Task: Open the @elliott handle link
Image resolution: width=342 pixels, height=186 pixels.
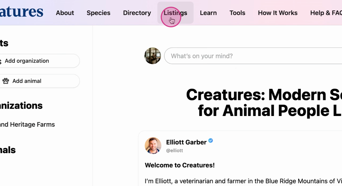Action: click(174, 150)
